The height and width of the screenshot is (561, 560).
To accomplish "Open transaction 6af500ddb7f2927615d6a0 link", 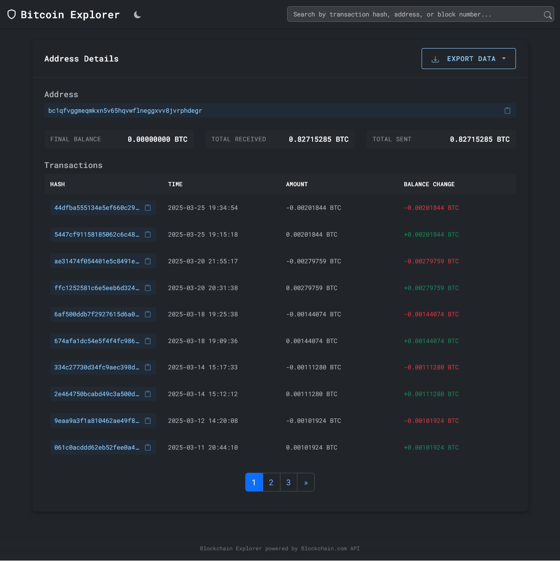I will (x=97, y=314).
